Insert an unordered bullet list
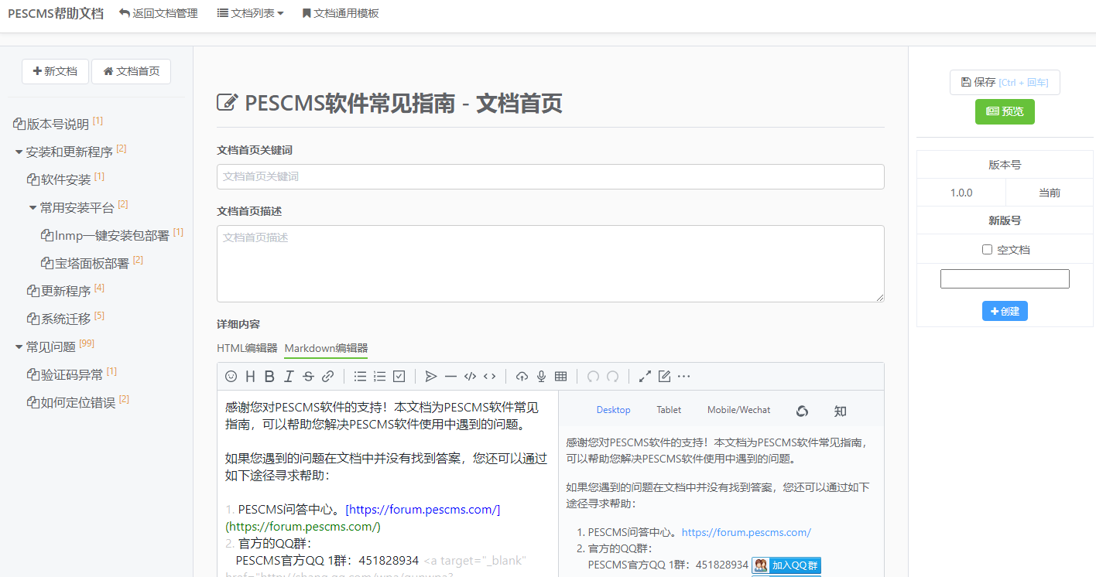This screenshot has width=1096, height=577. click(360, 377)
